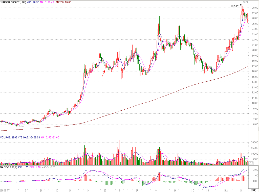
Task: Click the red arrow annotation on the chart
Action: [x=103, y=74]
